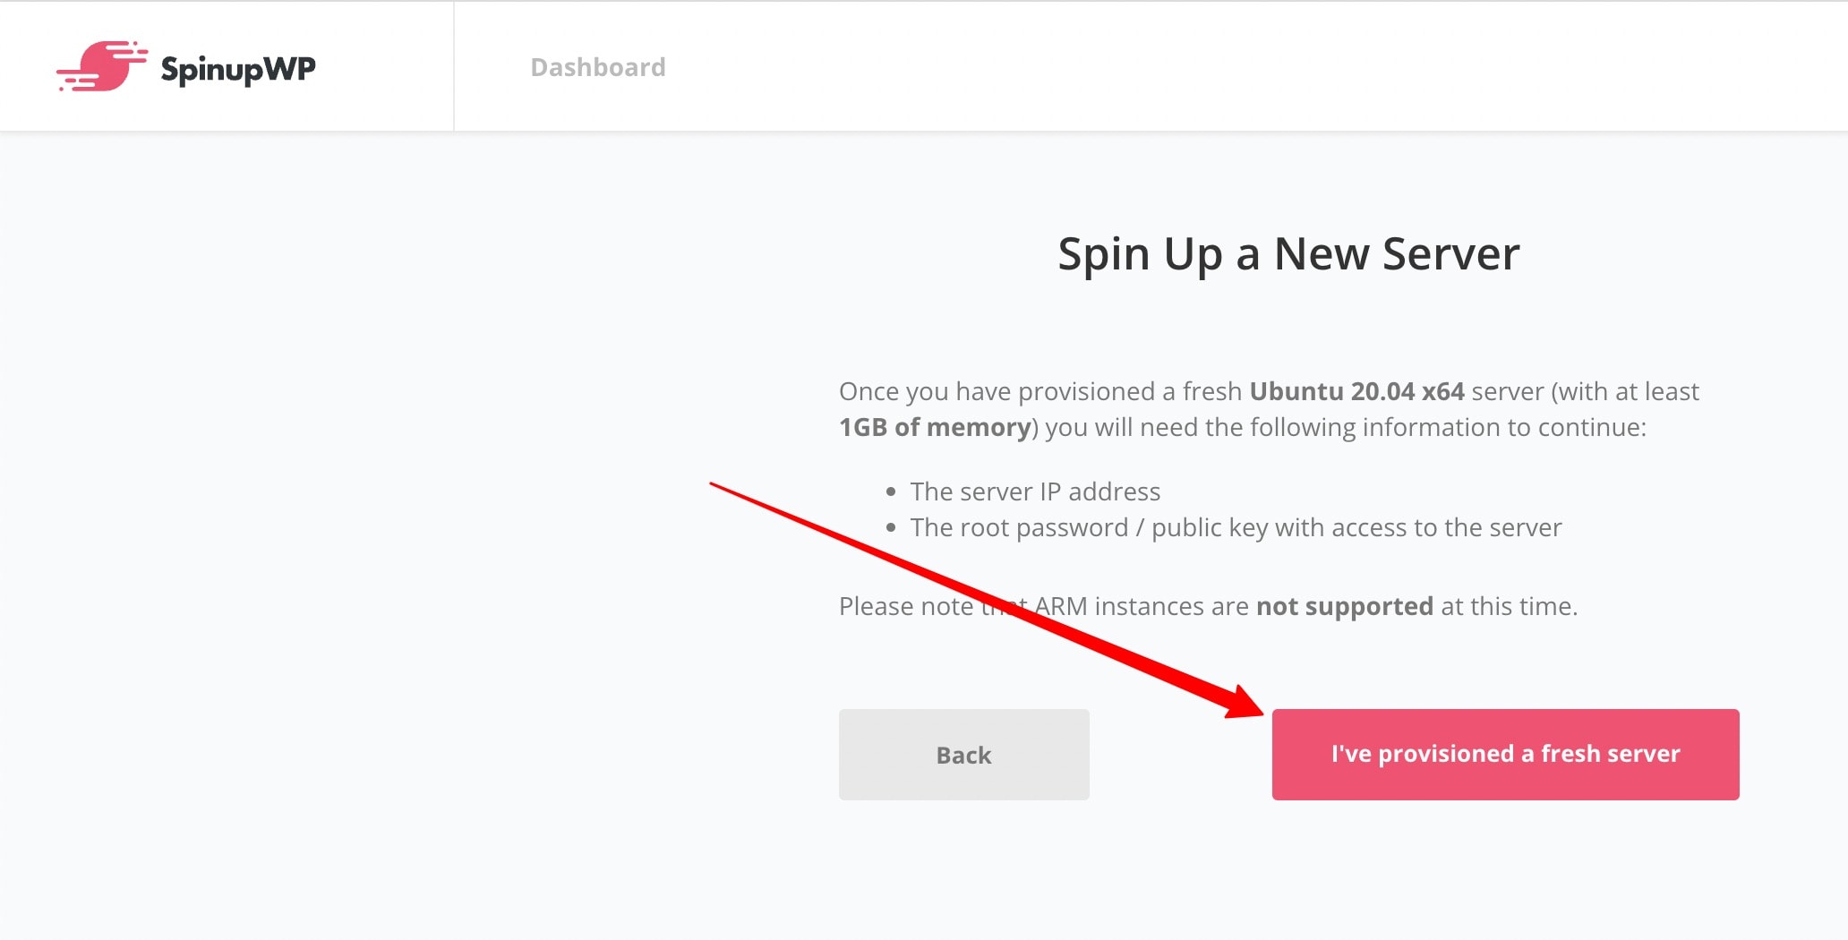The image size is (1848, 940).
Task: Select the server IP address bullet item
Action: (1035, 491)
